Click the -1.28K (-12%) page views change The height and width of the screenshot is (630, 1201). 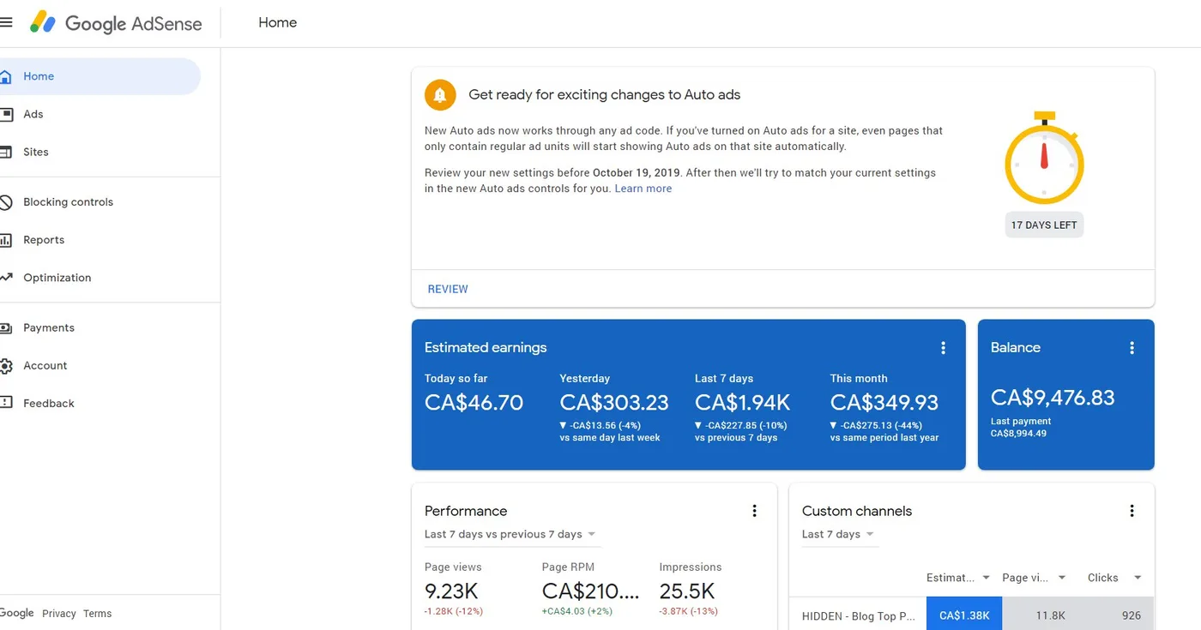[x=454, y=611]
